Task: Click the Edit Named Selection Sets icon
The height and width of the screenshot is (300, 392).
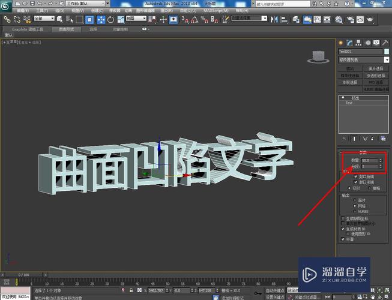Action: pyautogui.click(x=226, y=19)
